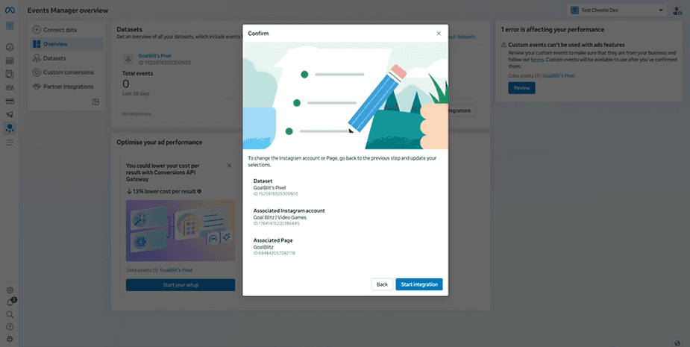
Task: Open GoalBlit's Pixel link under optimisation card
Action: 176,270
